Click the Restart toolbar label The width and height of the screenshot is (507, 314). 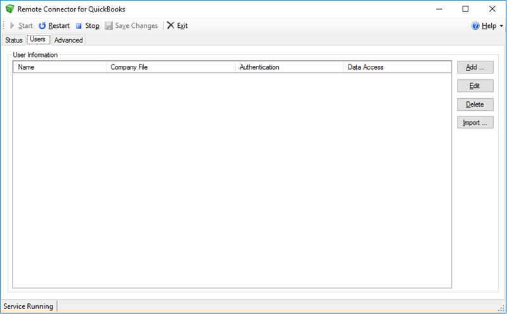coord(59,25)
